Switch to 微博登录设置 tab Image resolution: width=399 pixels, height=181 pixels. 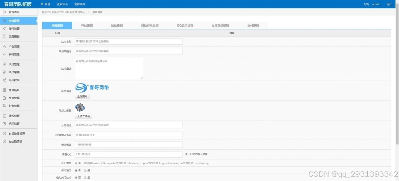pos(220,26)
